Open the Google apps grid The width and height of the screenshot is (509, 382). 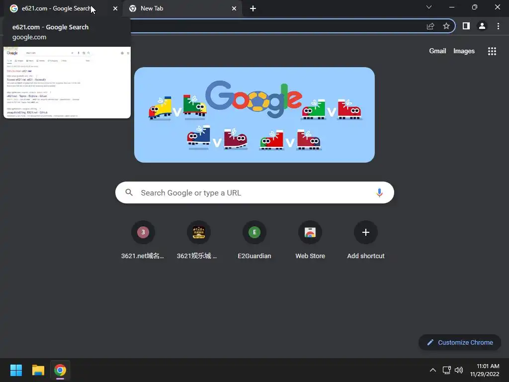492,51
